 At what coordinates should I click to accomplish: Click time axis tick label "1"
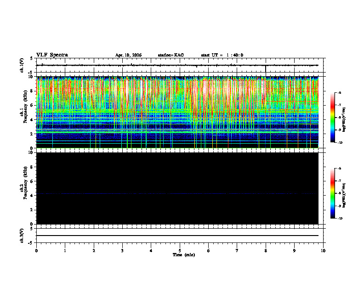tap(65, 251)
